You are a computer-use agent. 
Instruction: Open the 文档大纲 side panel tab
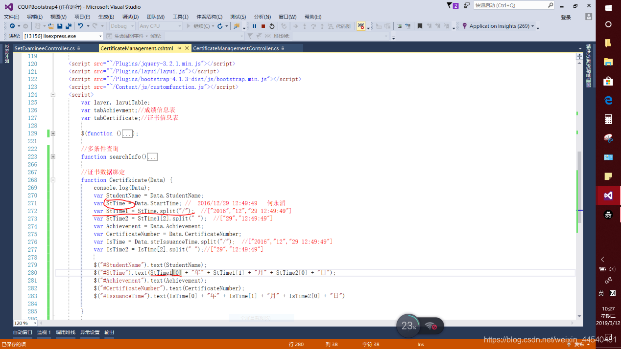(6, 54)
